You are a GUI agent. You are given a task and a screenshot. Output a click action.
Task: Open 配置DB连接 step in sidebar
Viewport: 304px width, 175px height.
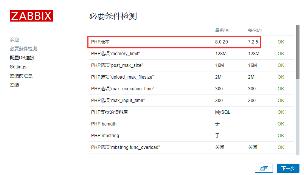22,57
